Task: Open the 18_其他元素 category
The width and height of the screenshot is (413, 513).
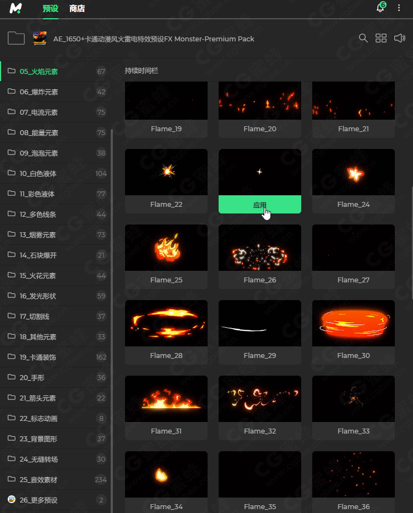Action: 55,336
